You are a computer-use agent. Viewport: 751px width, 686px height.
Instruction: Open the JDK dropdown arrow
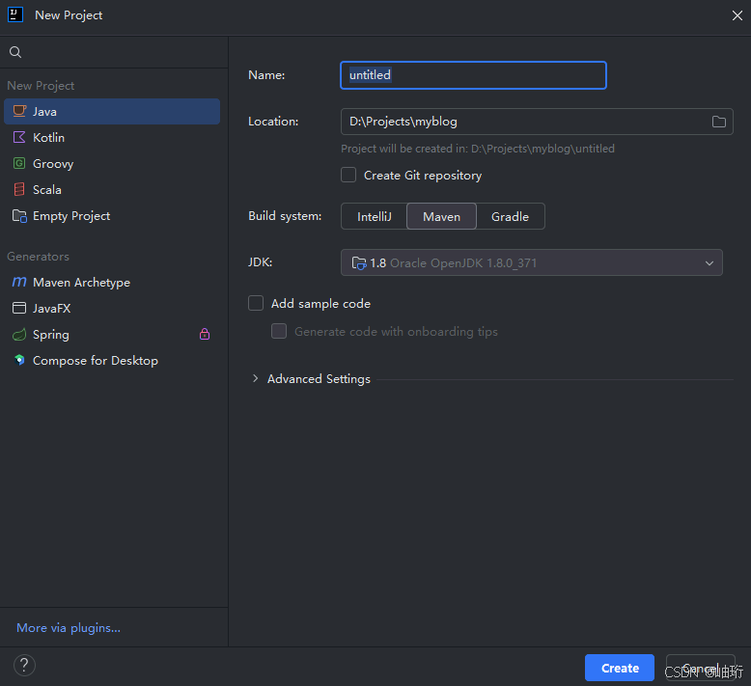click(x=709, y=262)
